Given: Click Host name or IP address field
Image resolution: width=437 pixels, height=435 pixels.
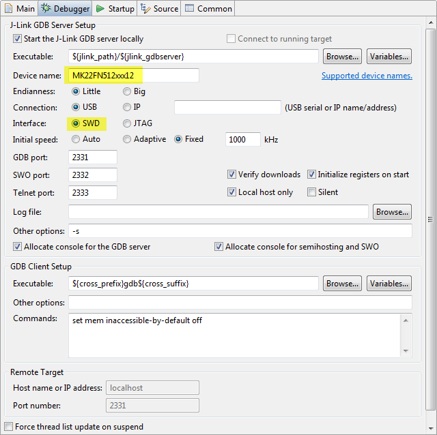Looking at the screenshot, I should click(x=152, y=388).
